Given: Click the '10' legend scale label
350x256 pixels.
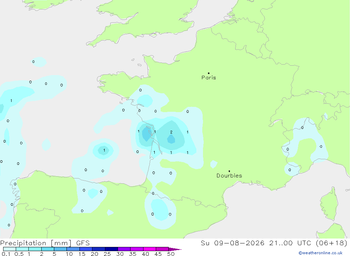Looking at the screenshot, I should tap(69, 254).
